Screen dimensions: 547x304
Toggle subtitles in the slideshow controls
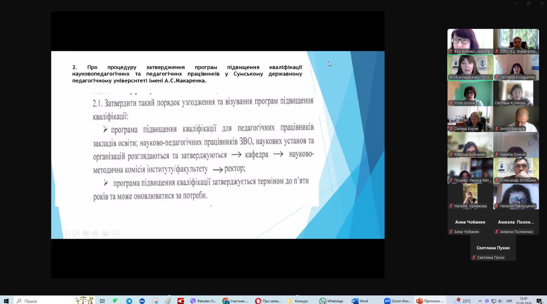coord(106,234)
